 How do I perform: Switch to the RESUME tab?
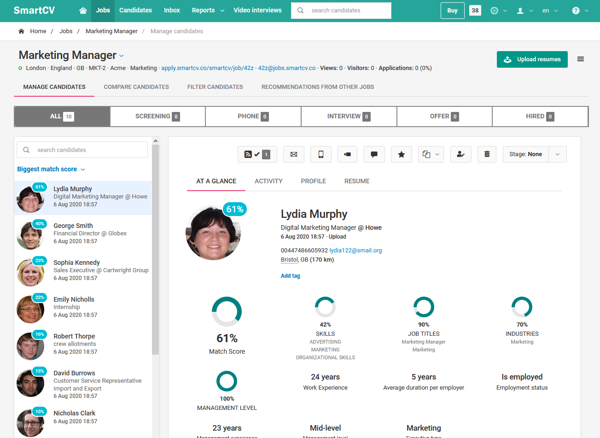point(357,181)
